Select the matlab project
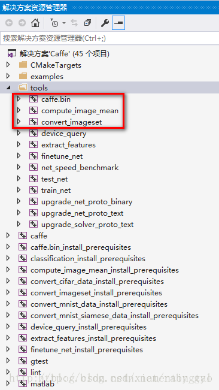Screen dimensions: 219x390 pyautogui.click(x=42, y=384)
